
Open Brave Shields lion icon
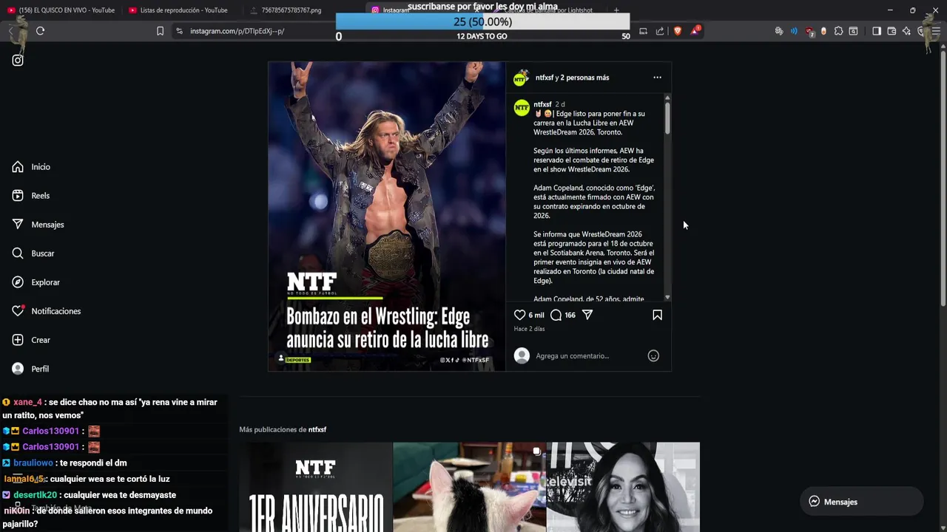(x=678, y=31)
